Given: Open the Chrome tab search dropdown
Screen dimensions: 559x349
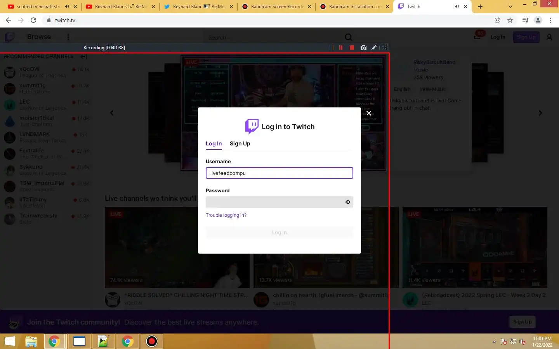Looking at the screenshot, I should [x=510, y=7].
